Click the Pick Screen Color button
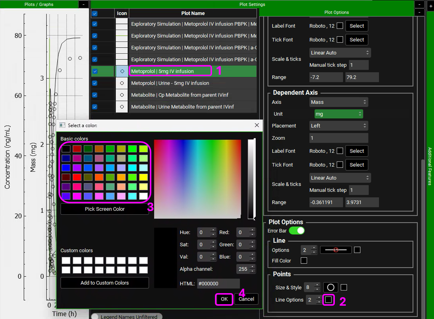The height and width of the screenshot is (319, 434). (105, 209)
